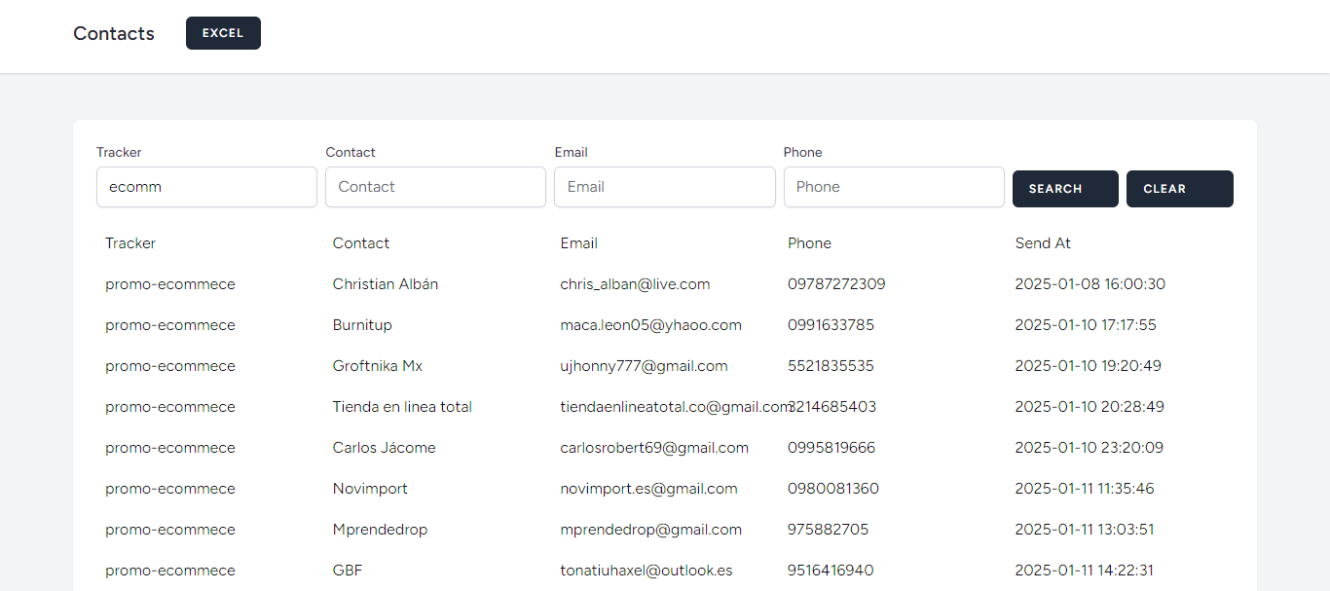1330x591 pixels.
Task: Click the Email column header
Action: point(579,243)
